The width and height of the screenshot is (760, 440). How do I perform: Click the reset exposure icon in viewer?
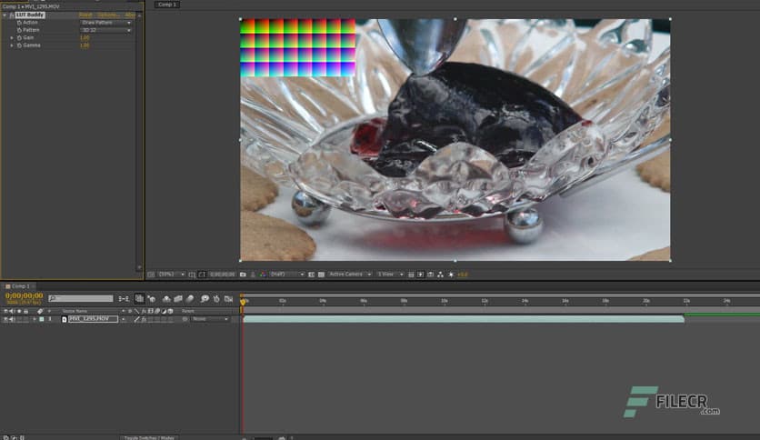point(451,274)
